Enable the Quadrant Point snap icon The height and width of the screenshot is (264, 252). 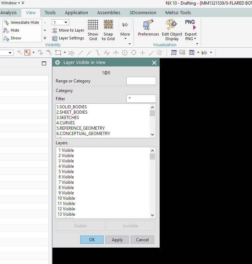[133, 53]
